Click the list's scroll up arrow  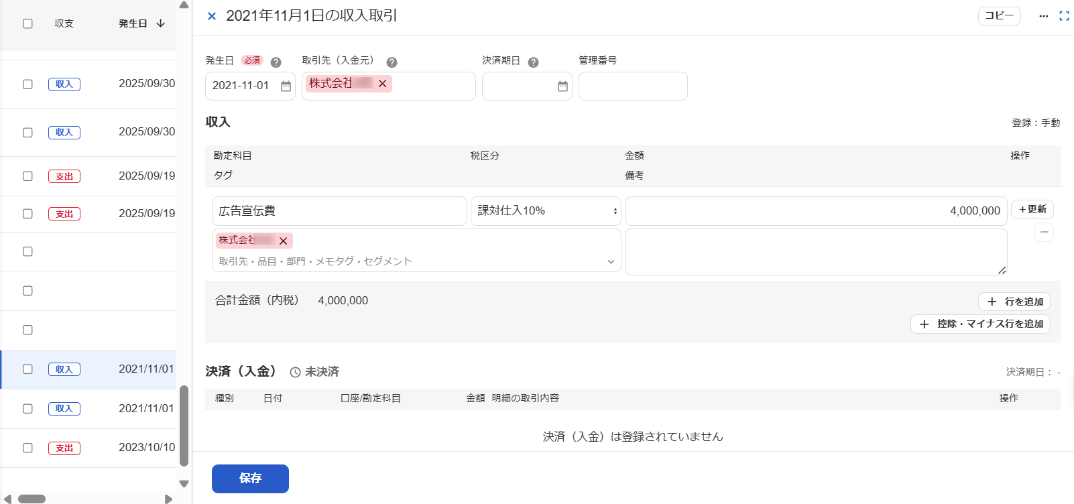pyautogui.click(x=184, y=5)
